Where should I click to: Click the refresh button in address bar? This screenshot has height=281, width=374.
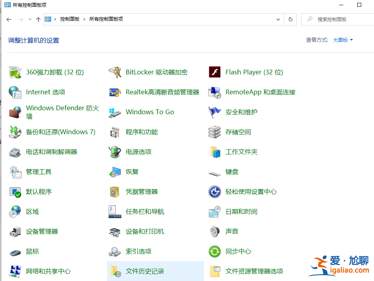291,19
